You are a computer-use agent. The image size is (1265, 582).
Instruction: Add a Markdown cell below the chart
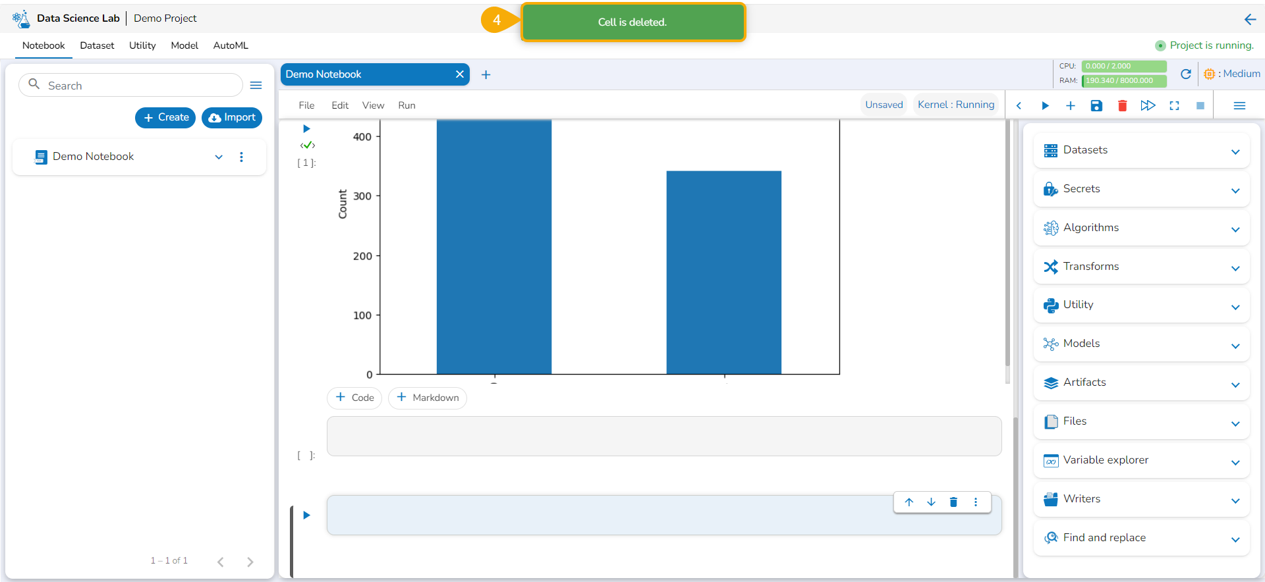click(x=428, y=398)
